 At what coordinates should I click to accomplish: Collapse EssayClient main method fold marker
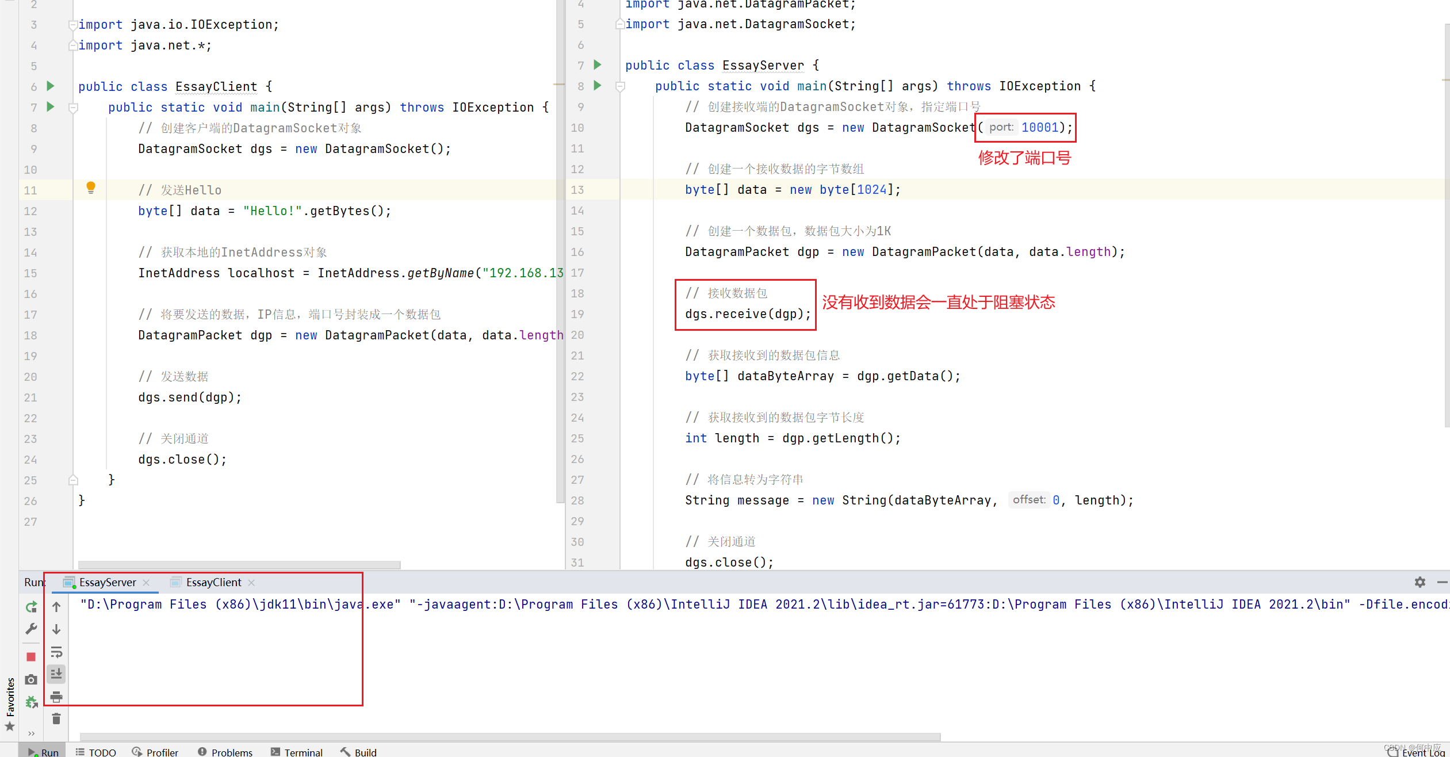click(73, 108)
